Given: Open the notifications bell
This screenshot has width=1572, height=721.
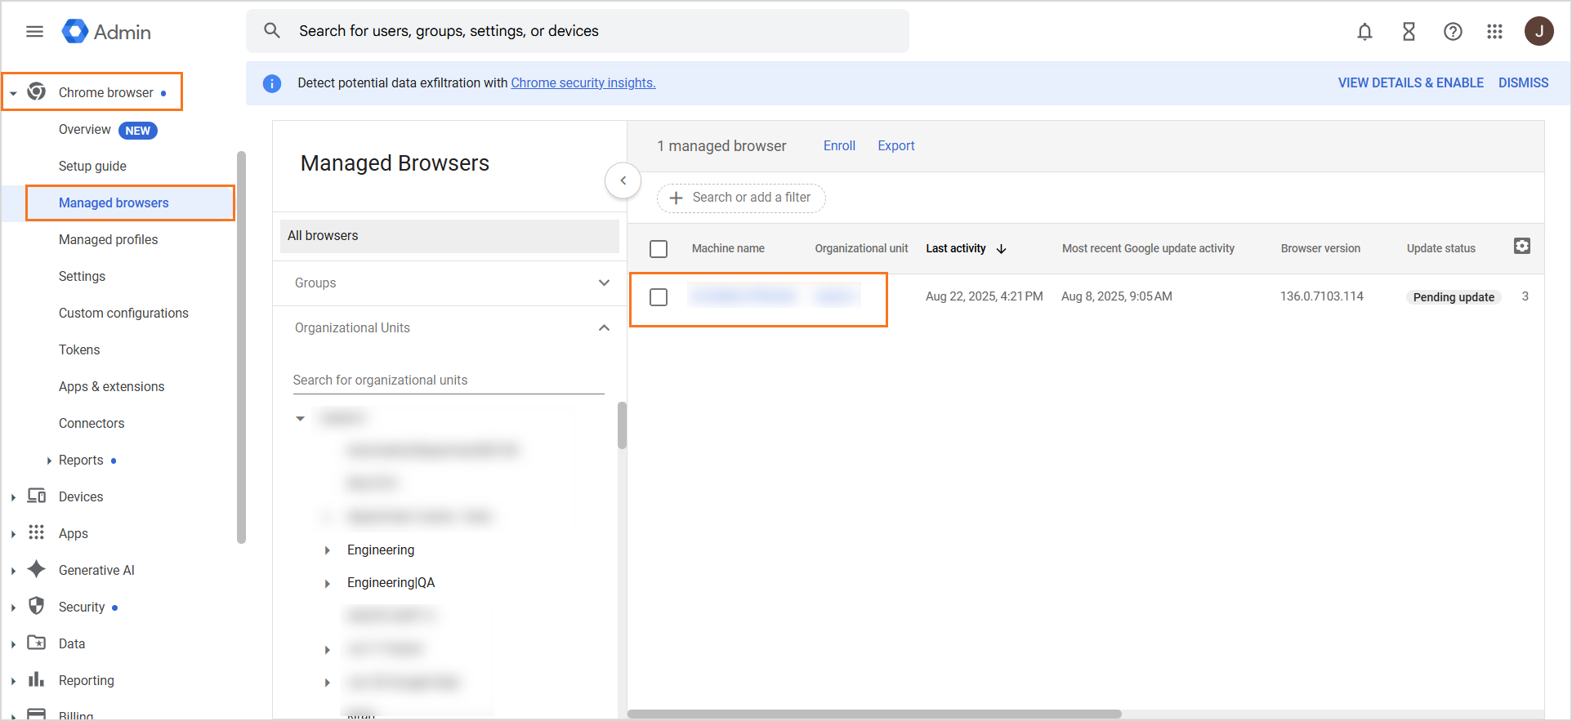Looking at the screenshot, I should (1364, 32).
